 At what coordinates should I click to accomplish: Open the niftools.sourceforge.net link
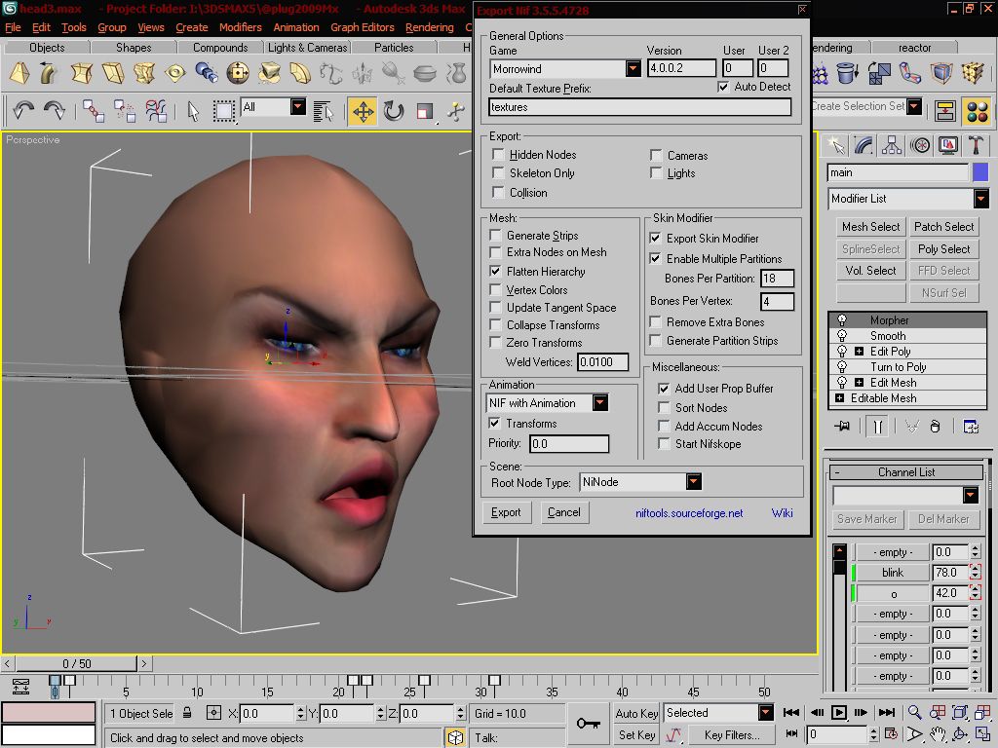point(689,512)
